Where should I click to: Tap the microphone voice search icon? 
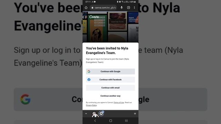click(x=122, y=8)
